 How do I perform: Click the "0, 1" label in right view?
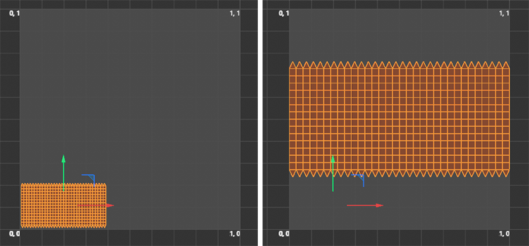(x=284, y=13)
